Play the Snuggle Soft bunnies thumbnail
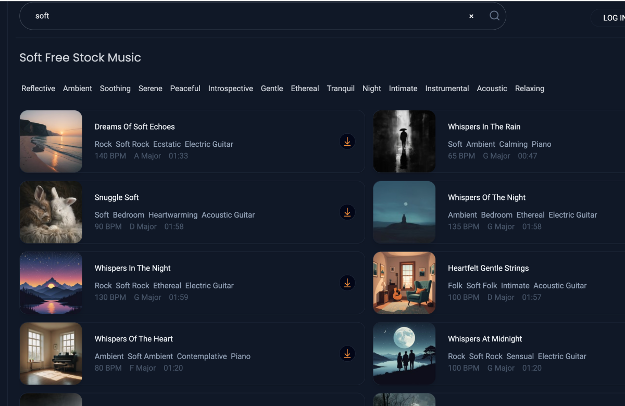Screen dimensions: 625x406 click(x=51, y=212)
